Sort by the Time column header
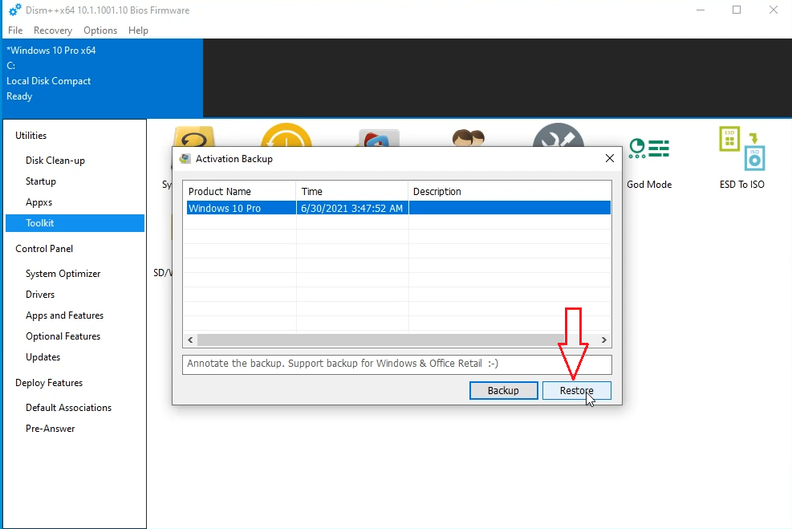 (x=352, y=192)
